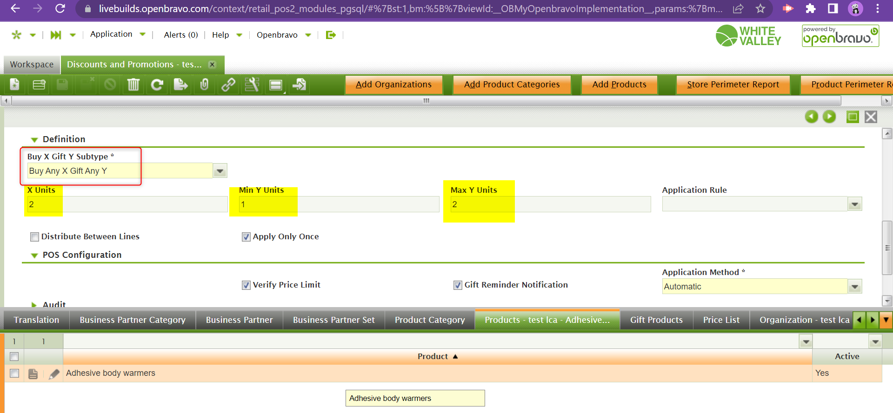
Task: Open the Gift Products tab
Action: point(656,320)
